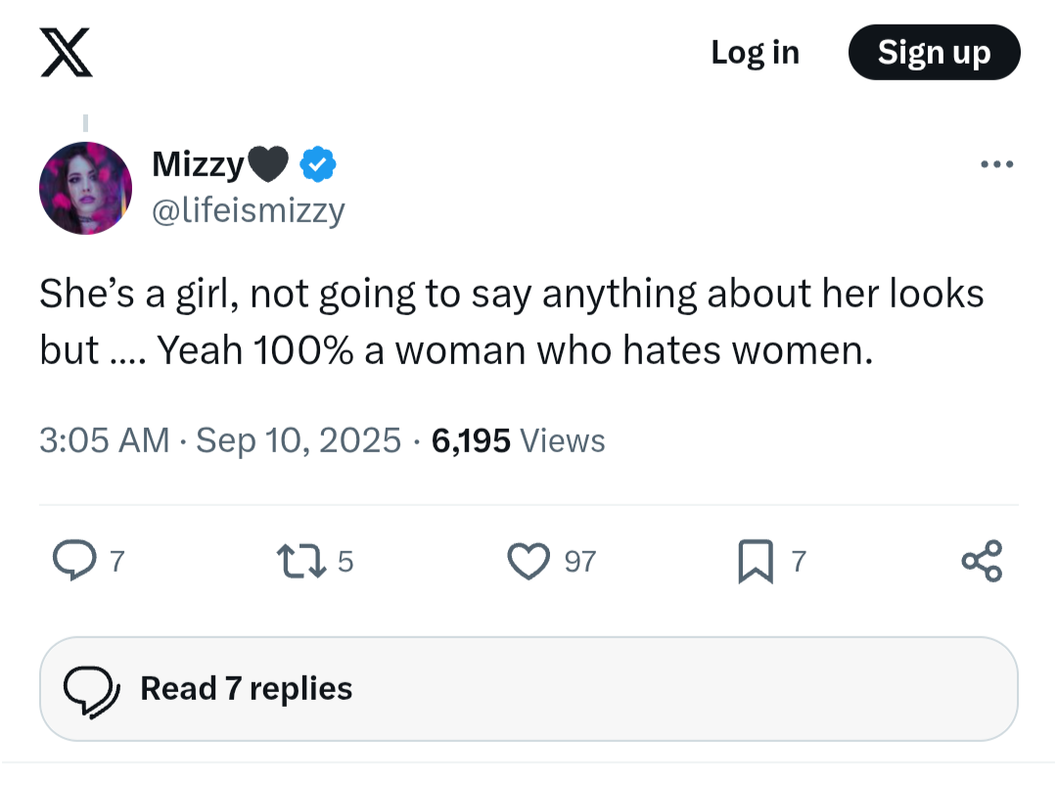Click the share icon

coord(982,561)
